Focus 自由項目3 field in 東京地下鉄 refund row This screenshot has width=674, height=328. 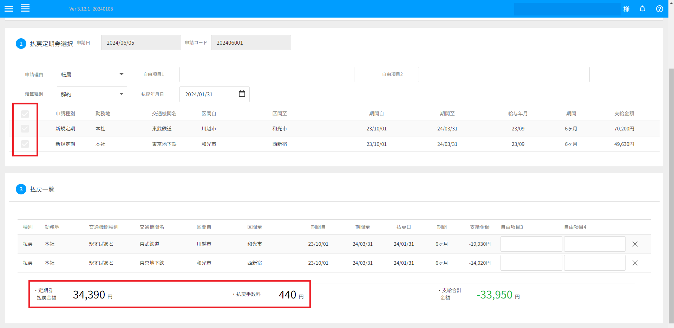(x=531, y=263)
